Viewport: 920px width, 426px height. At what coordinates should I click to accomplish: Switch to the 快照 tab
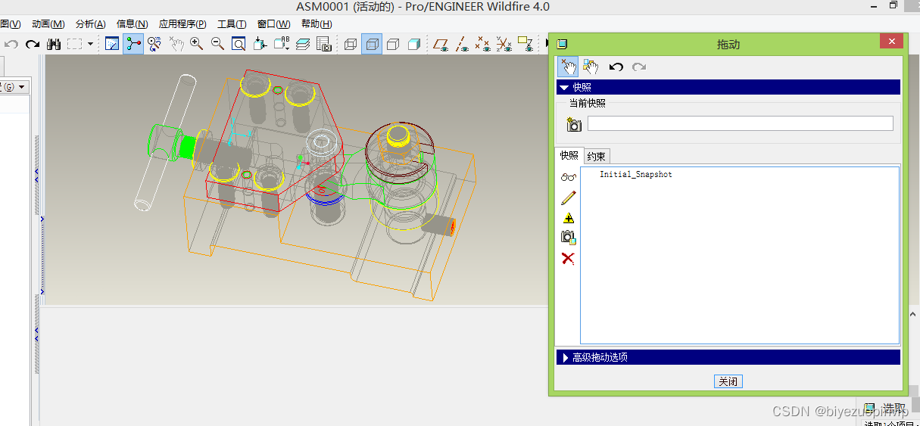point(569,155)
